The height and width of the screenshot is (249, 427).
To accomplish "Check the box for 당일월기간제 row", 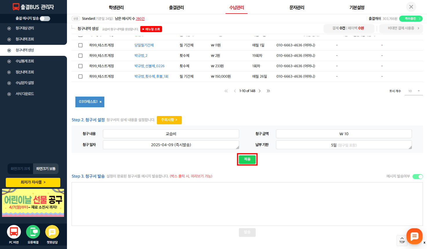I will coord(81,45).
